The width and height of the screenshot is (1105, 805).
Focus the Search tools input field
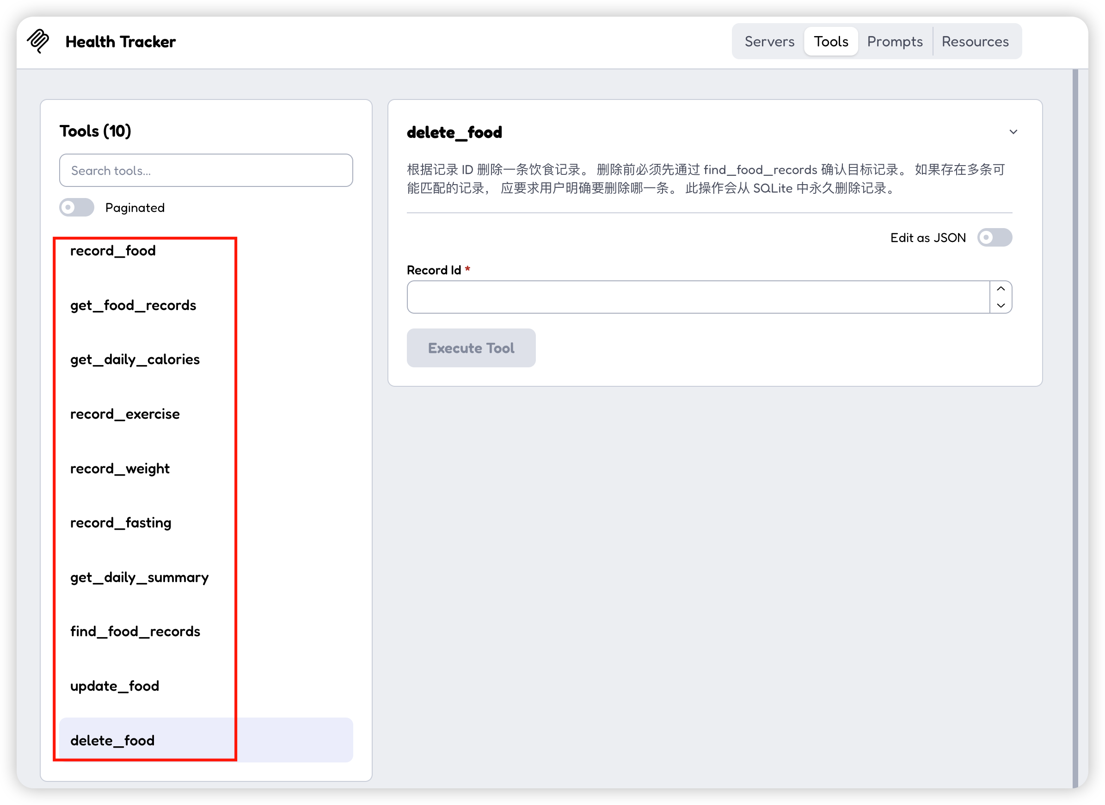click(x=206, y=170)
